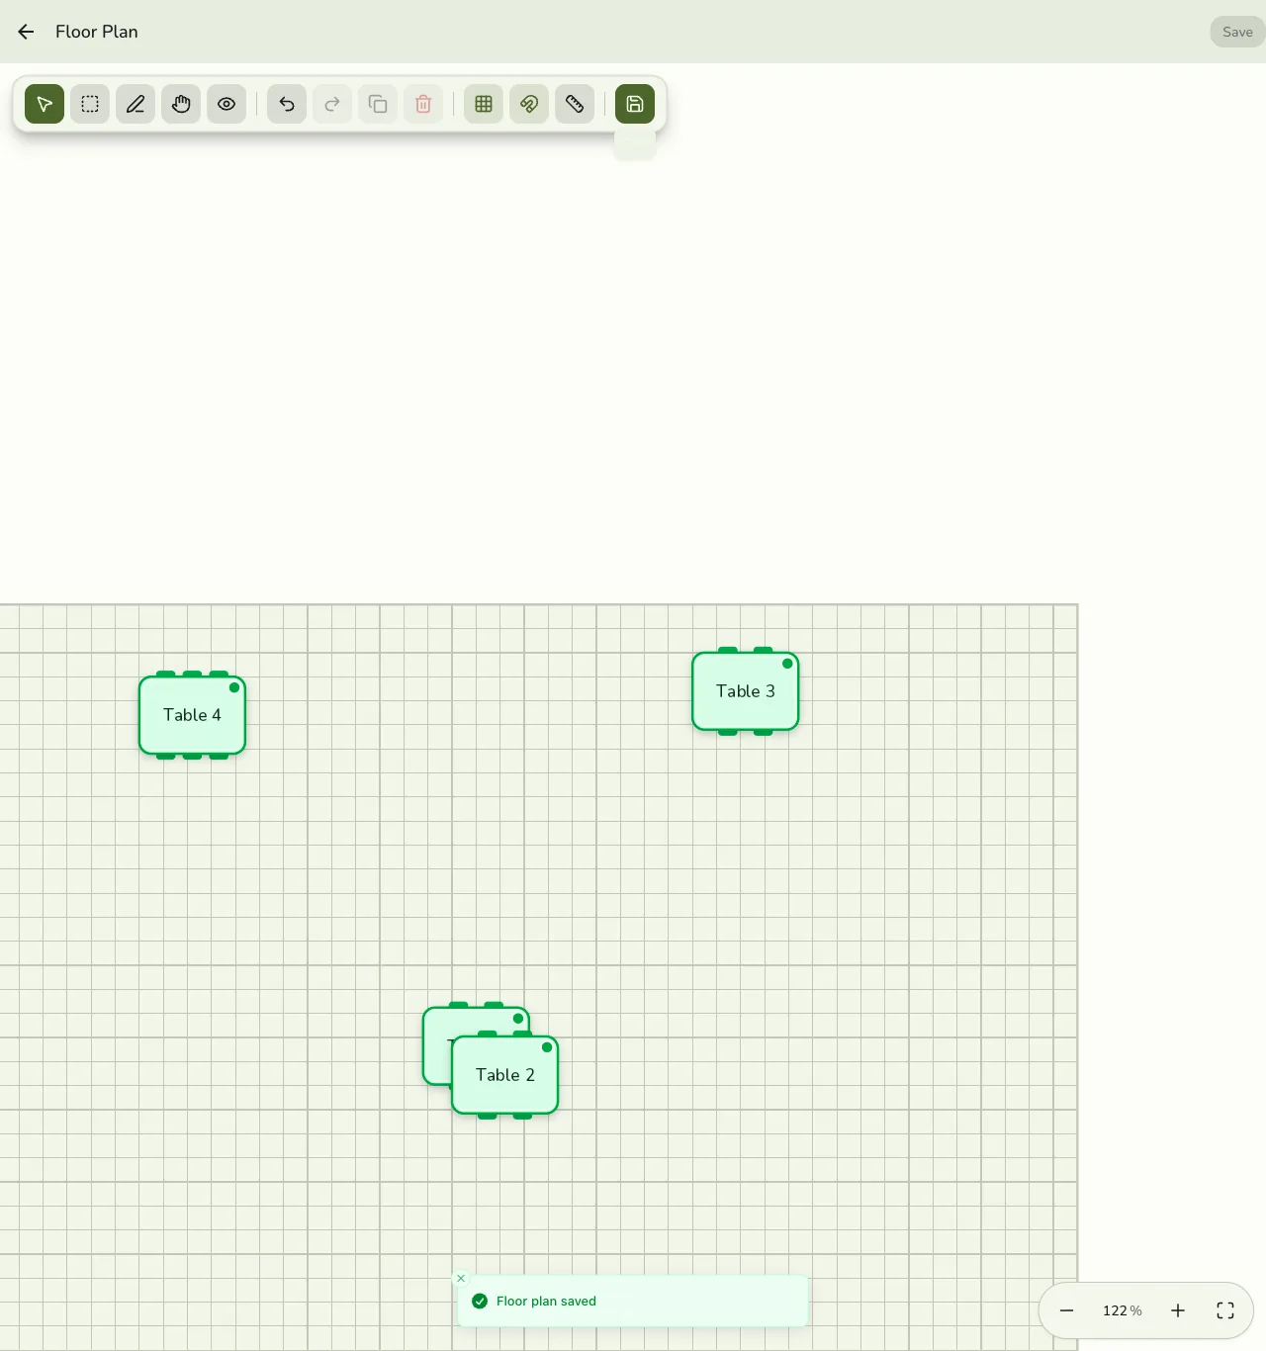
Task: Undo the last change
Action: click(287, 104)
